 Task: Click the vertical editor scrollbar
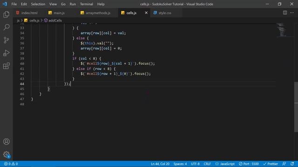pyautogui.click(x=296, y=107)
